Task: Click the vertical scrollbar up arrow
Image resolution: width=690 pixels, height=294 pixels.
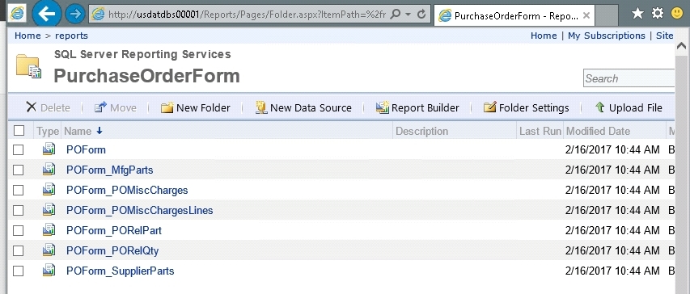Action: coord(682,45)
